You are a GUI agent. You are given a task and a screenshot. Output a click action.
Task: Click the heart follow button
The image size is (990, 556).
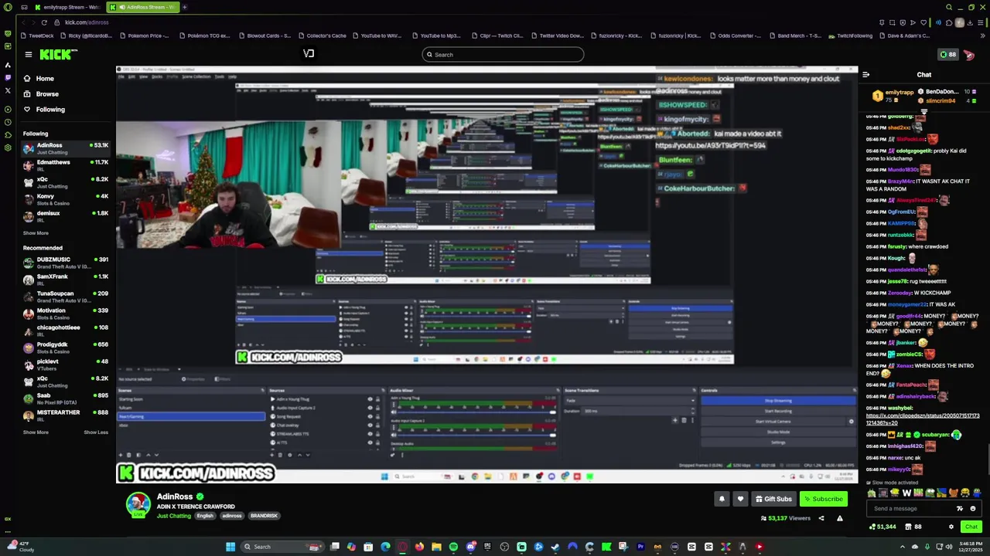[x=740, y=499]
